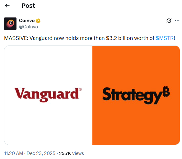
Task: Click the white half of the image
Action: [x=48, y=95]
